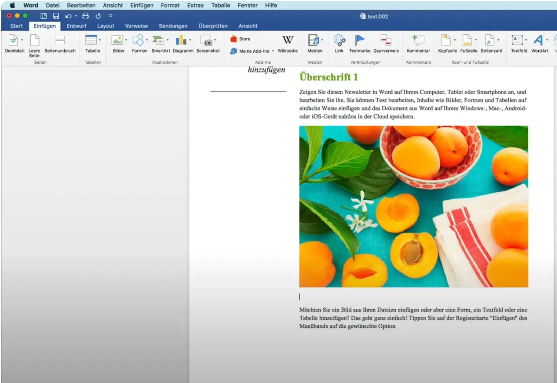The width and height of the screenshot is (557, 383).
Task: Expand the Formen shapes dropdown
Action: coord(147,40)
